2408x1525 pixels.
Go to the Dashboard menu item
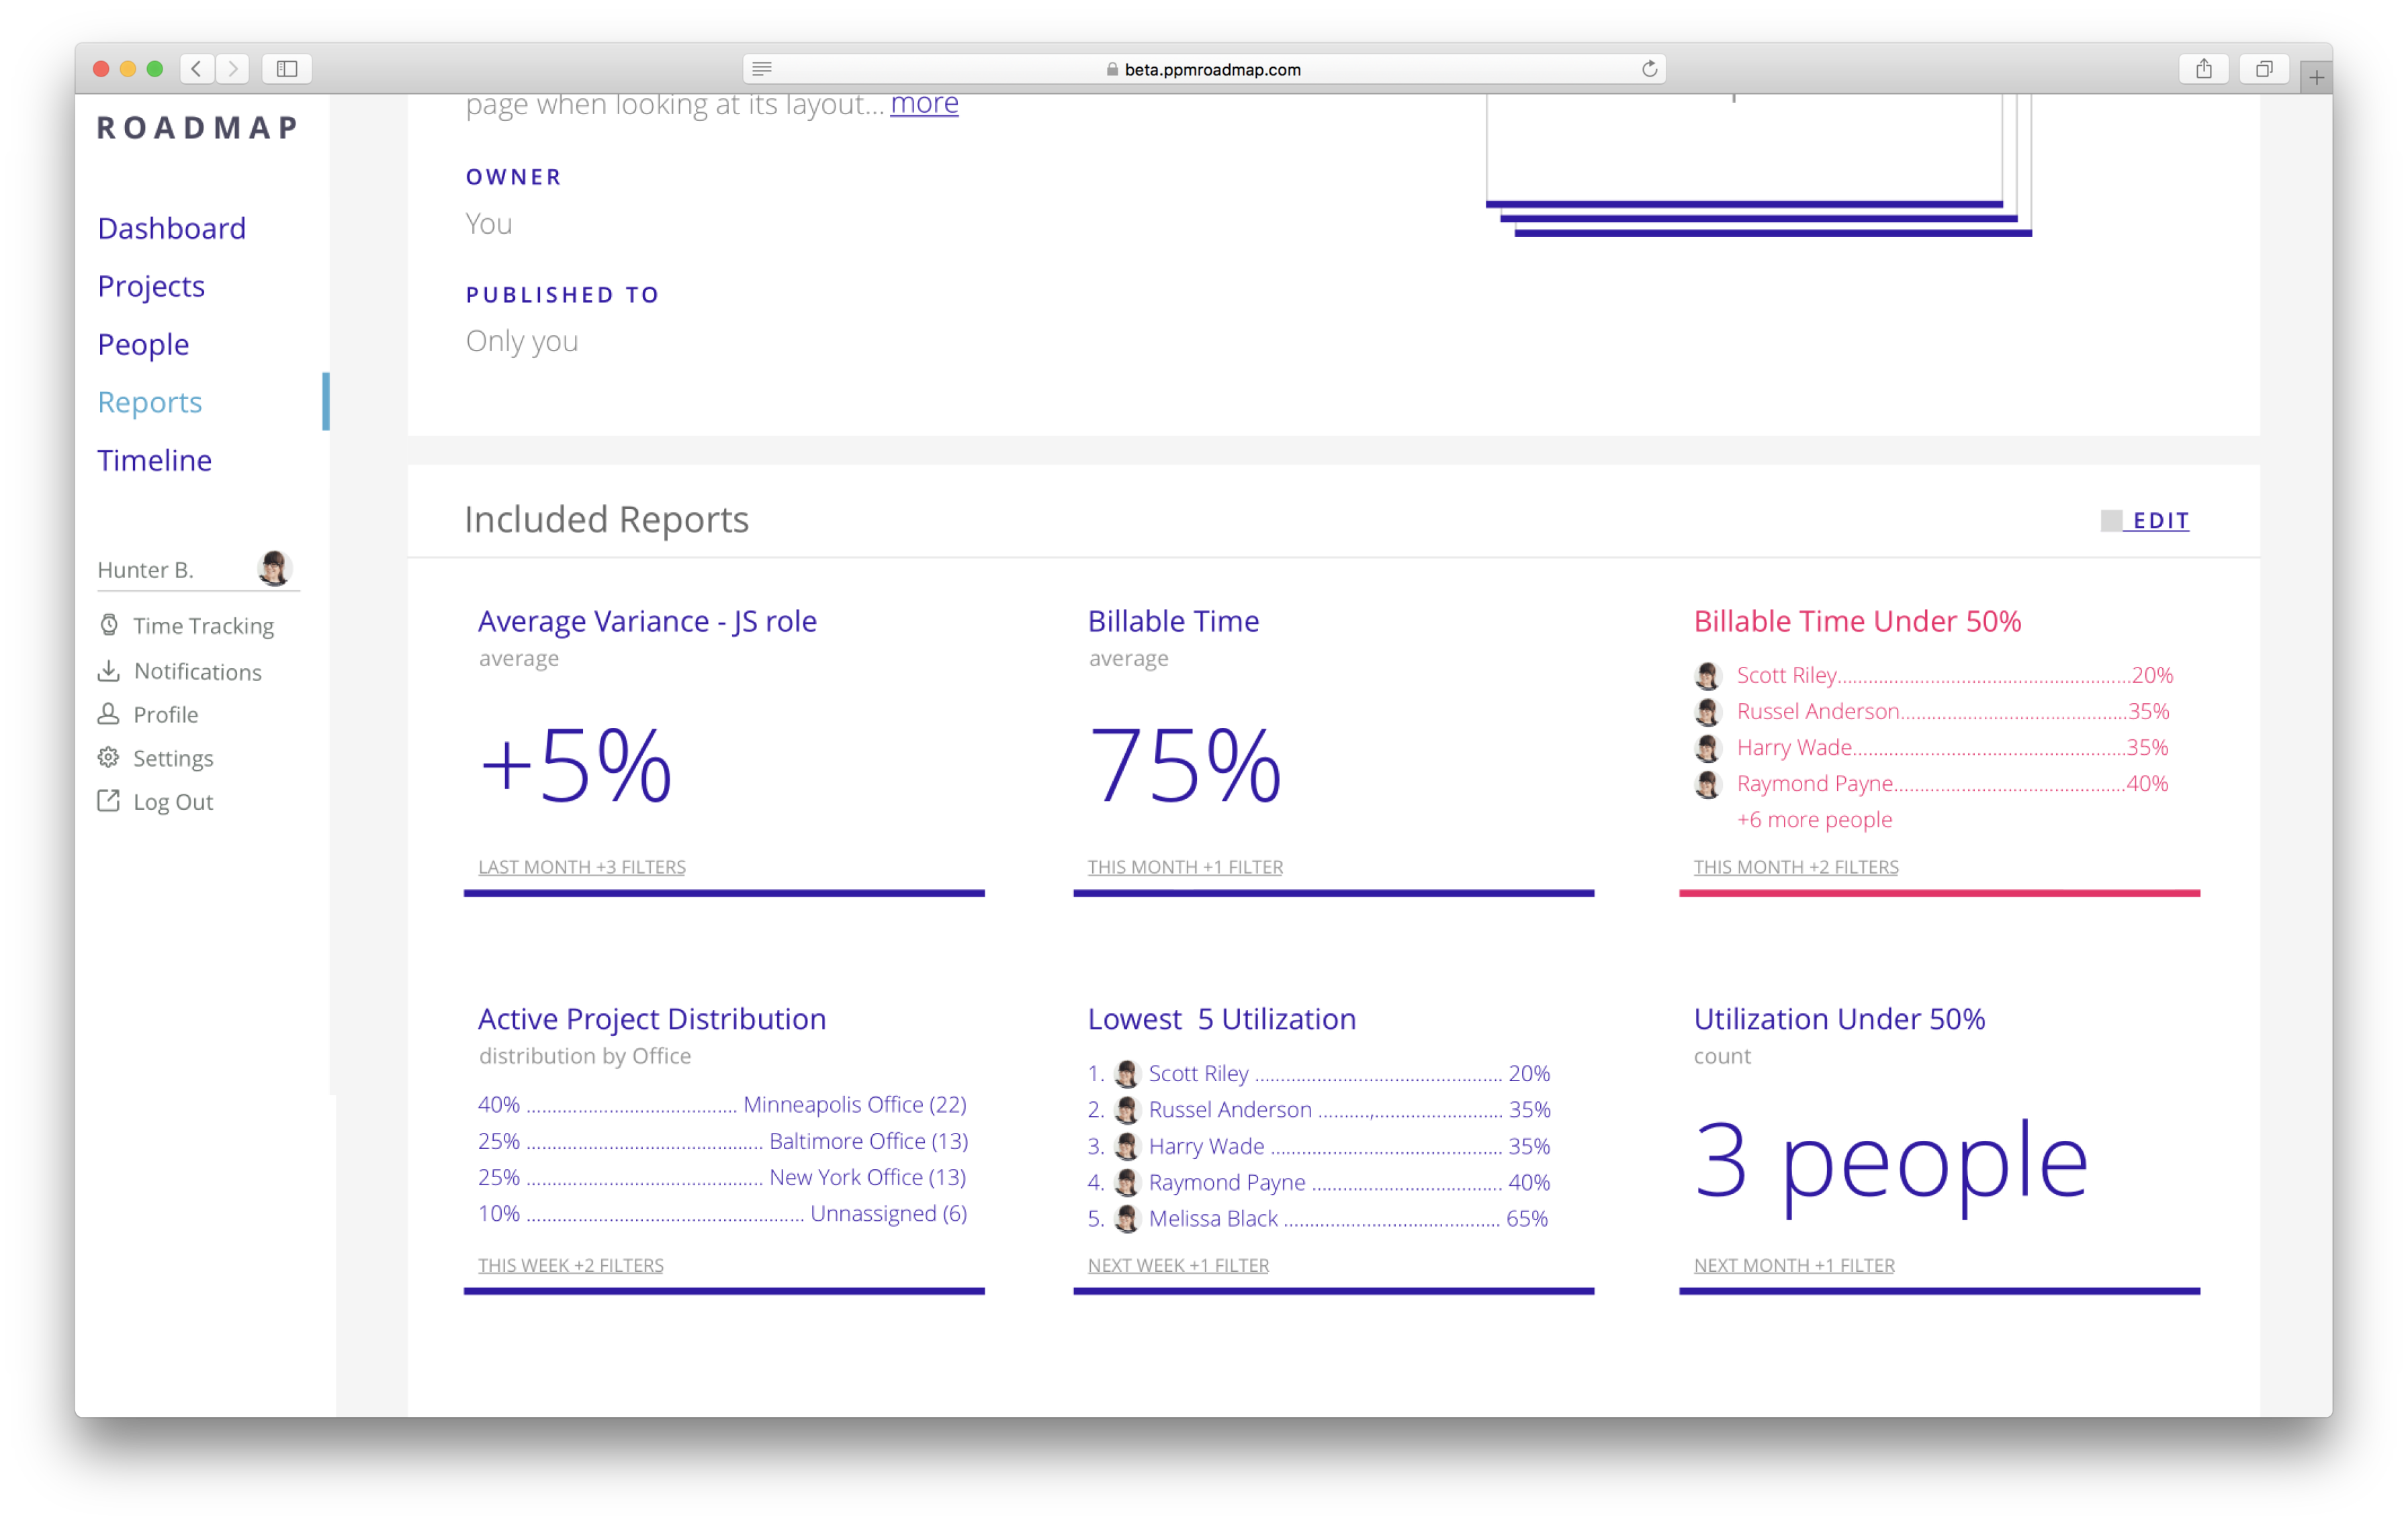point(172,228)
